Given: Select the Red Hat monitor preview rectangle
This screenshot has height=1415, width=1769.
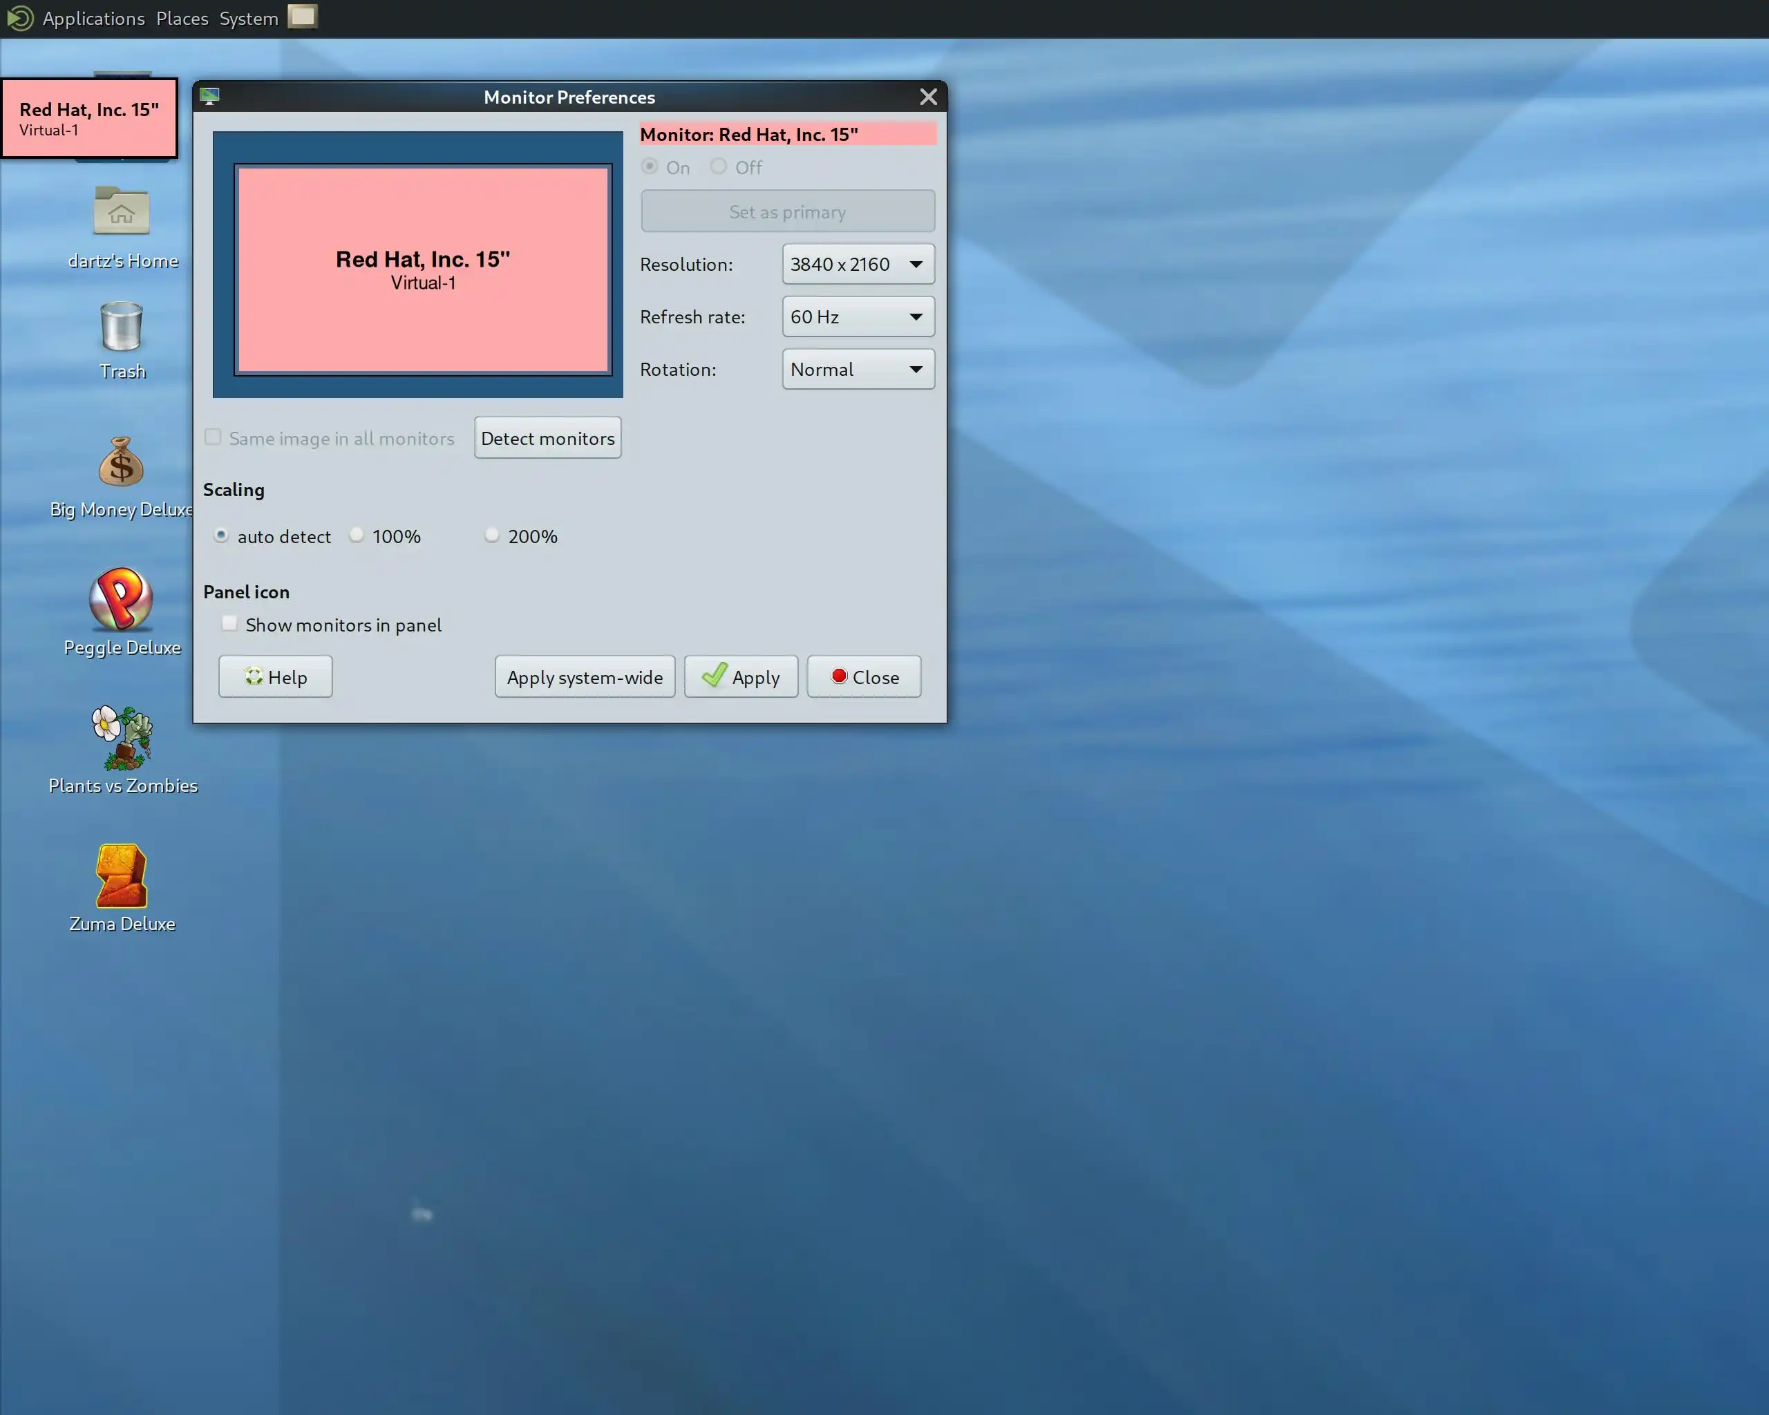Looking at the screenshot, I should 423,270.
